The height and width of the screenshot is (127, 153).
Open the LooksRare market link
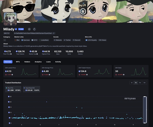click(44, 40)
